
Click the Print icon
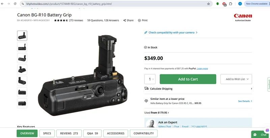[x=139, y=20]
